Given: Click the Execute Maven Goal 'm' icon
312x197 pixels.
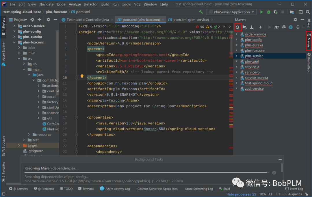Looking at the screenshot, I should pyautogui.click(x=276, y=27).
